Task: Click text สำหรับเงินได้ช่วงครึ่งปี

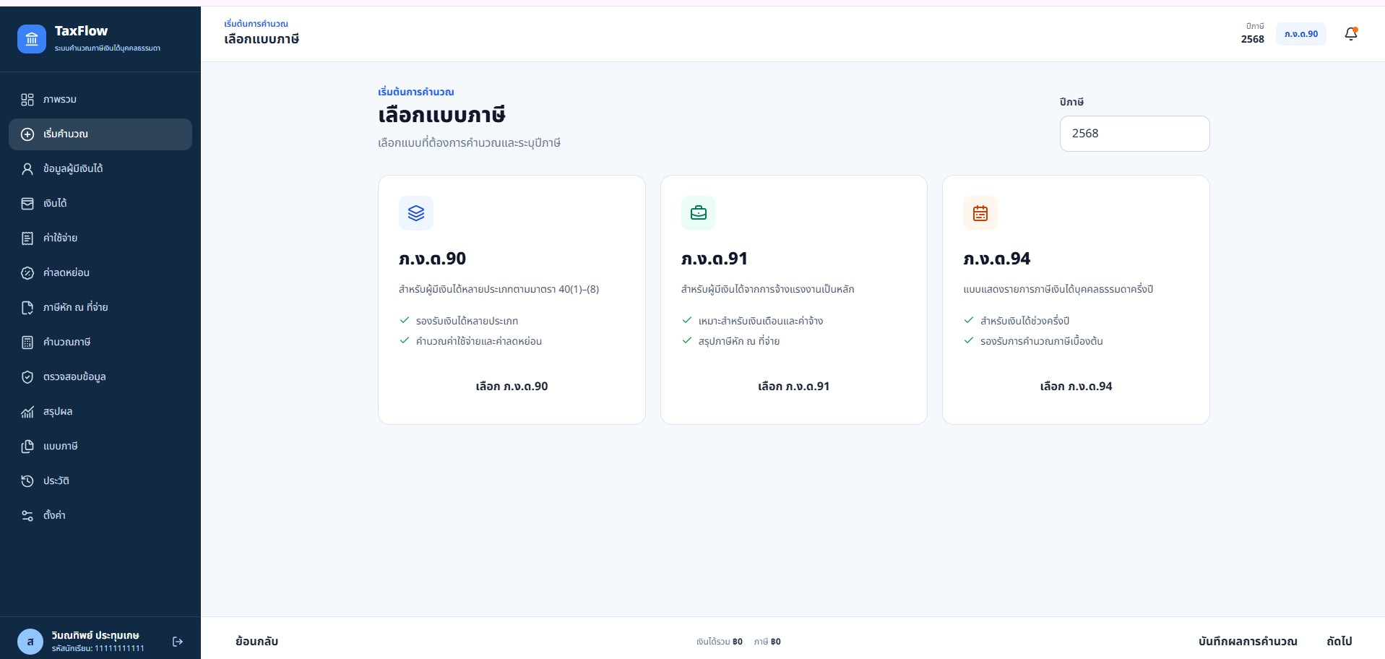Action: point(1024,321)
